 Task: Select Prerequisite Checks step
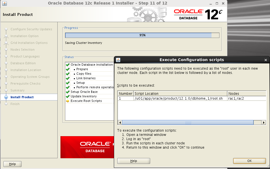pos(26,84)
